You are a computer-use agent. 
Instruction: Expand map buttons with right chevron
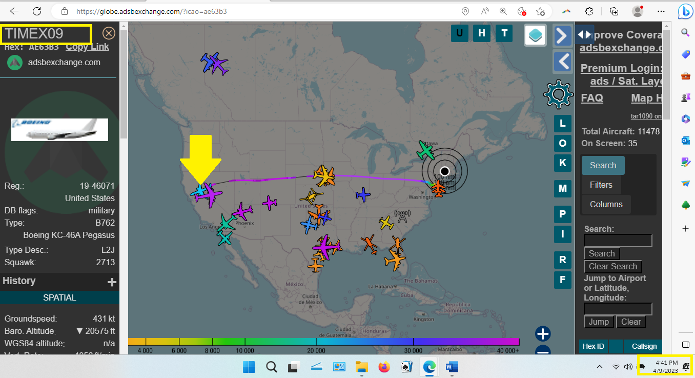coord(563,35)
